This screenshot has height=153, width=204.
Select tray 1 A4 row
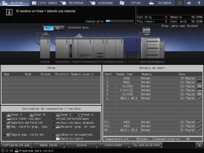pyautogui.click(x=153, y=78)
